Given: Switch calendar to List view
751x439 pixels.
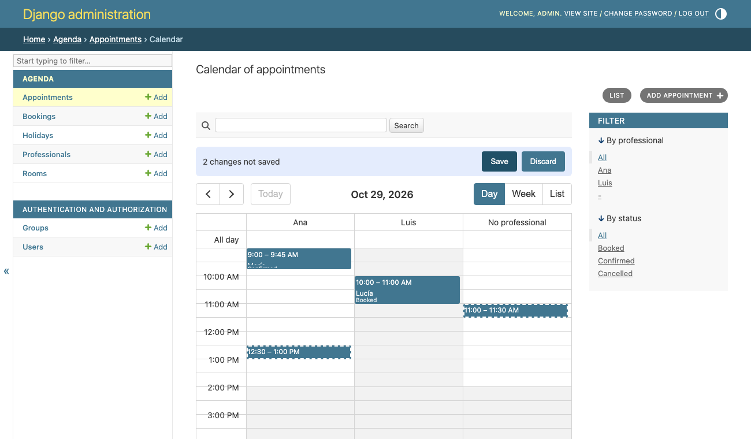Looking at the screenshot, I should tap(557, 194).
